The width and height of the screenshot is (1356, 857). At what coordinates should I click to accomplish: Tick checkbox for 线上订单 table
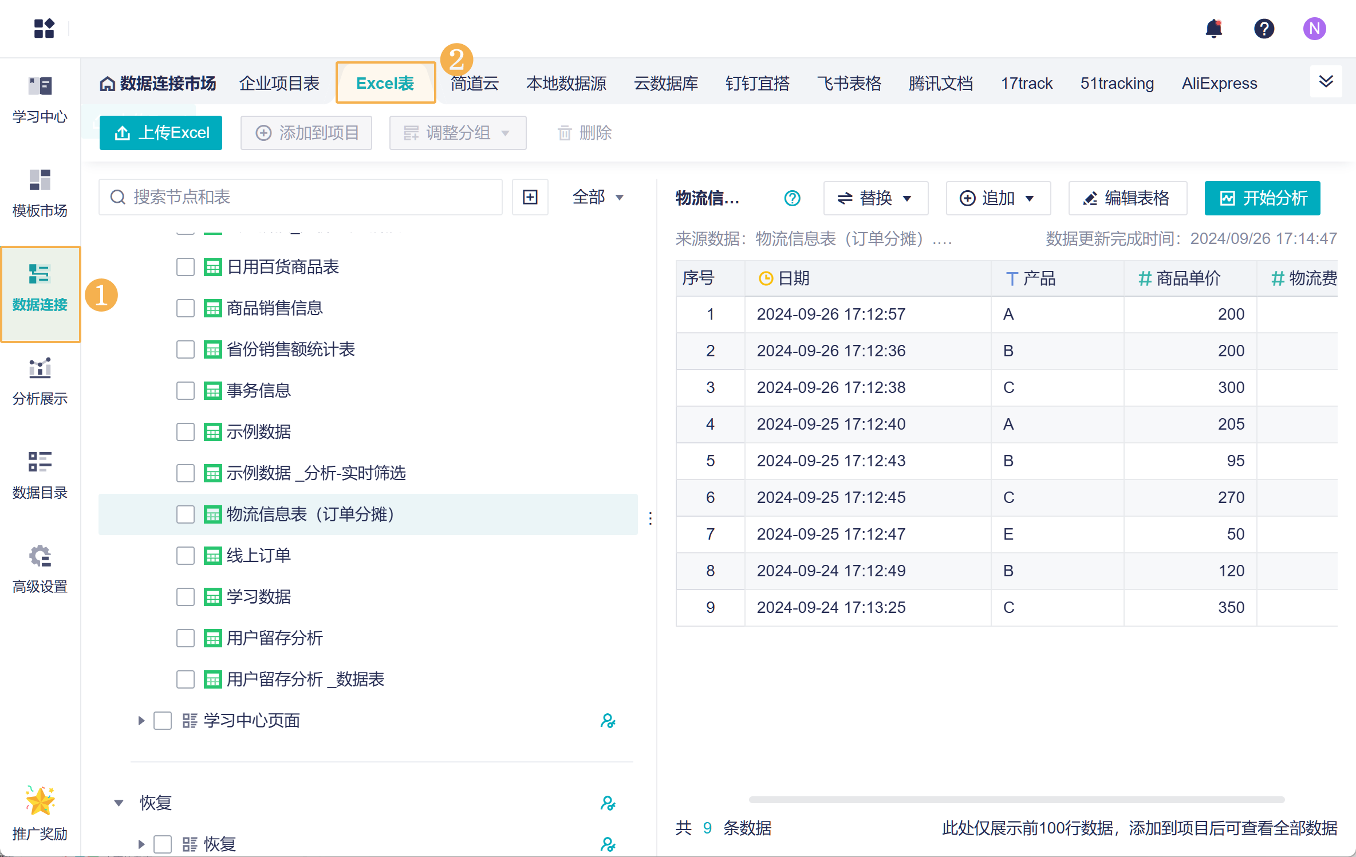click(186, 556)
